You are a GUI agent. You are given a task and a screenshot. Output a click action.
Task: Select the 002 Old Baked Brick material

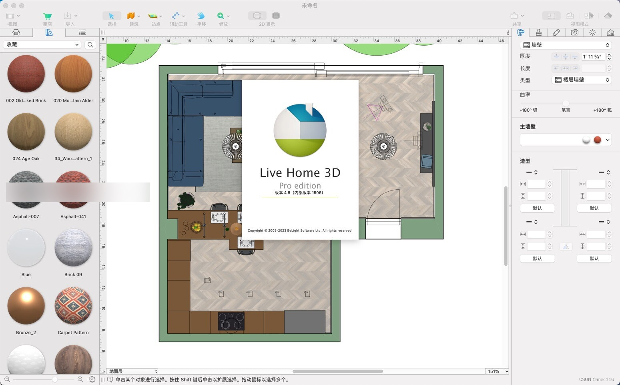[26, 74]
